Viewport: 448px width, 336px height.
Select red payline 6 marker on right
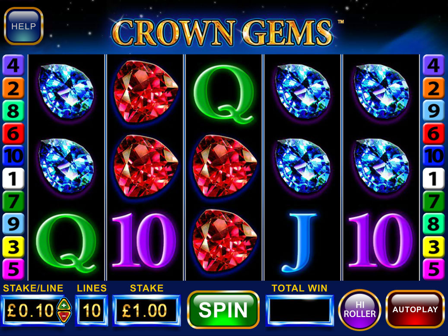coord(433,133)
